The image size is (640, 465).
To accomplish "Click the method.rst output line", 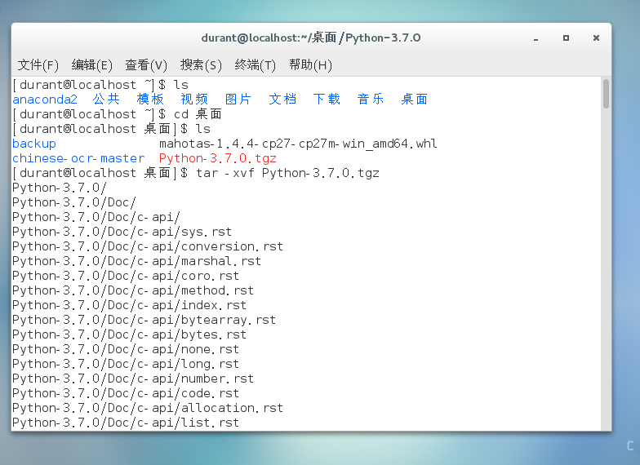I will pyautogui.click(x=133, y=290).
